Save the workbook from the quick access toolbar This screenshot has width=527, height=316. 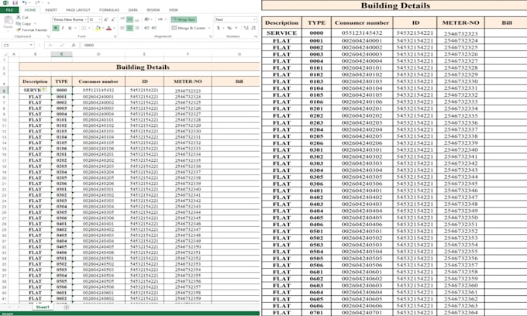click(15, 2)
